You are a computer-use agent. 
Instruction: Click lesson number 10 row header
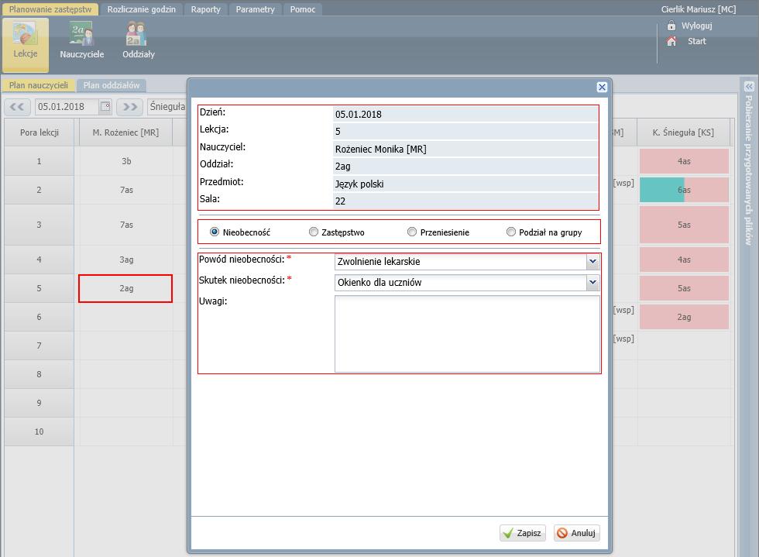(x=39, y=432)
